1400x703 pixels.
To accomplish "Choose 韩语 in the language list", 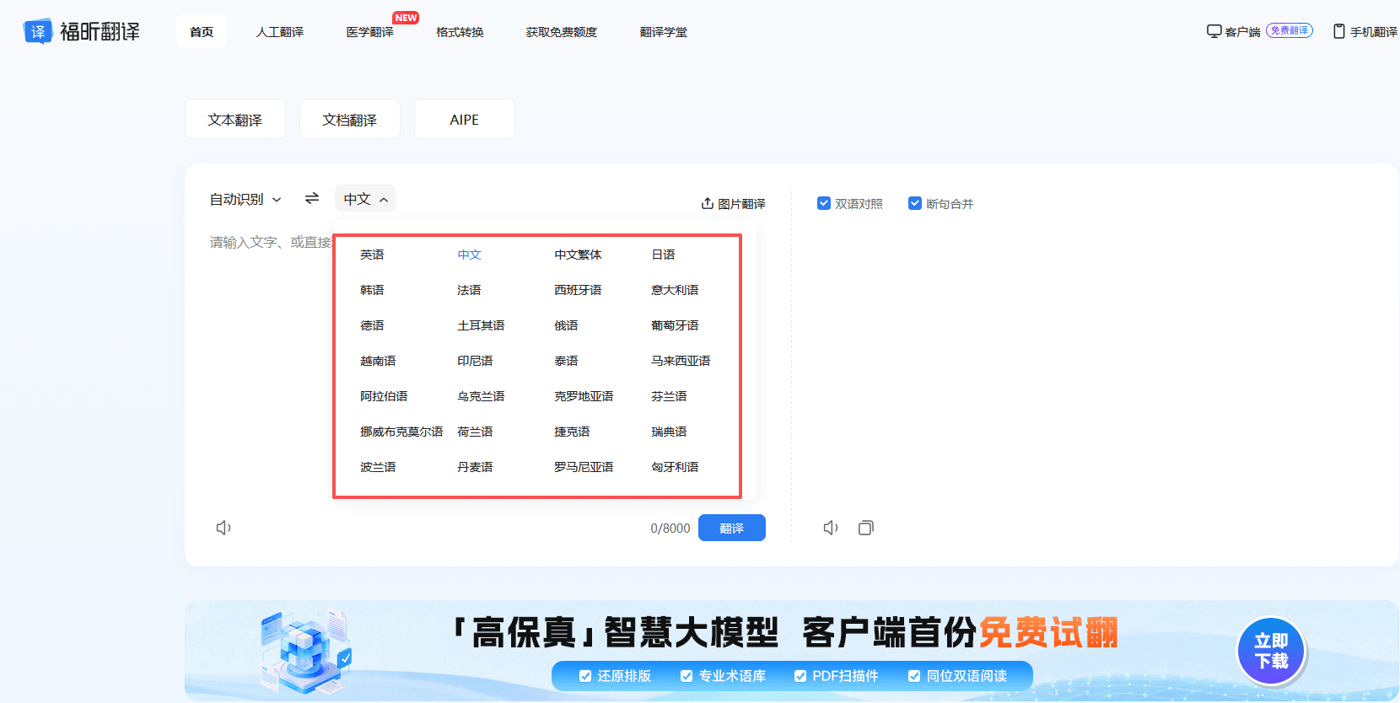I will tap(372, 290).
